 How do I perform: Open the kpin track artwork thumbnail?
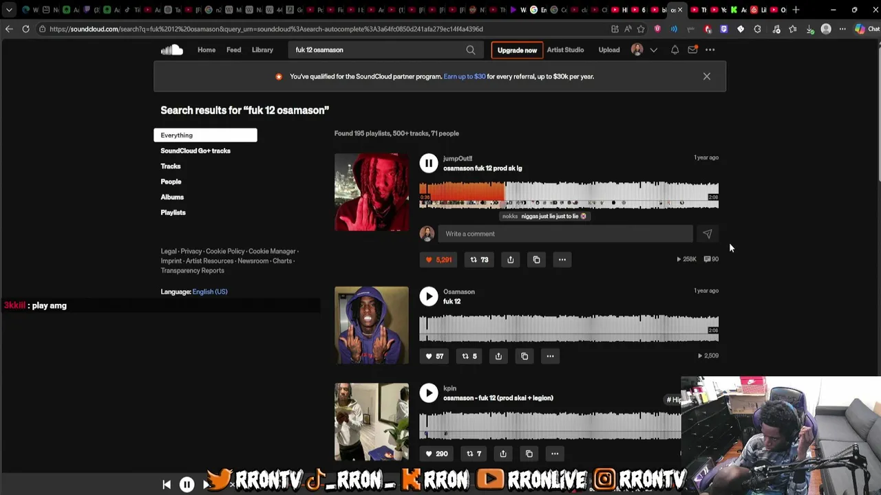(372, 421)
